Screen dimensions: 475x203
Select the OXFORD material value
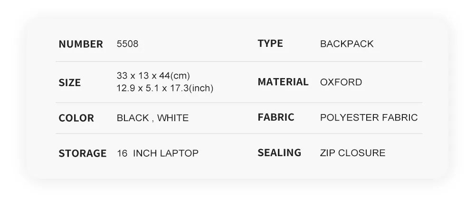point(341,82)
